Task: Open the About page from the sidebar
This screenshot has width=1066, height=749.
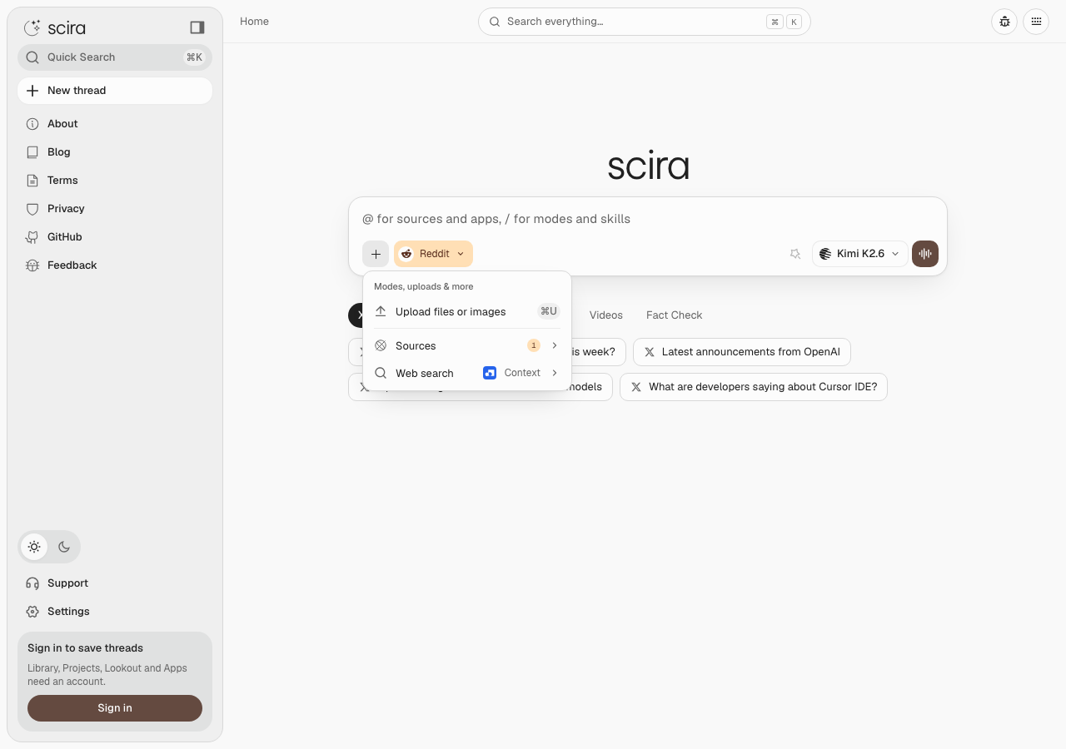Action: 115,124
